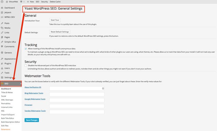Open the comments bubble icon in admin bar
Image resolution: width=217 pixels, height=131 pixels.
click(21, 2)
